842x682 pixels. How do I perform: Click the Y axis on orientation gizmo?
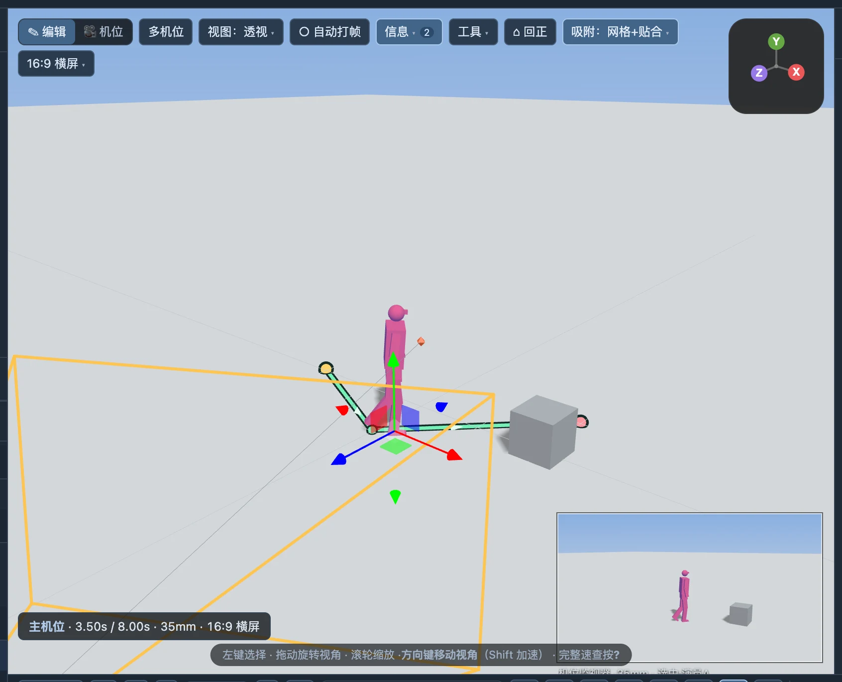776,41
